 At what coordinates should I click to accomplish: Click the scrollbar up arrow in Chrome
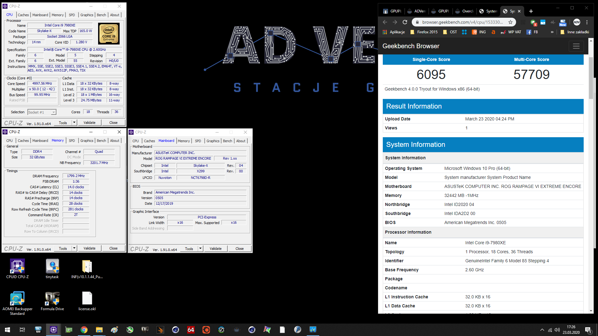pos(591,41)
